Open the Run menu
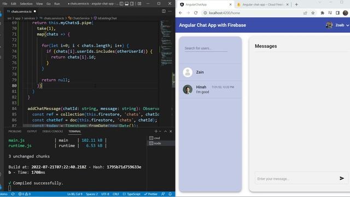The image size is (350, 197). pos(57,4)
